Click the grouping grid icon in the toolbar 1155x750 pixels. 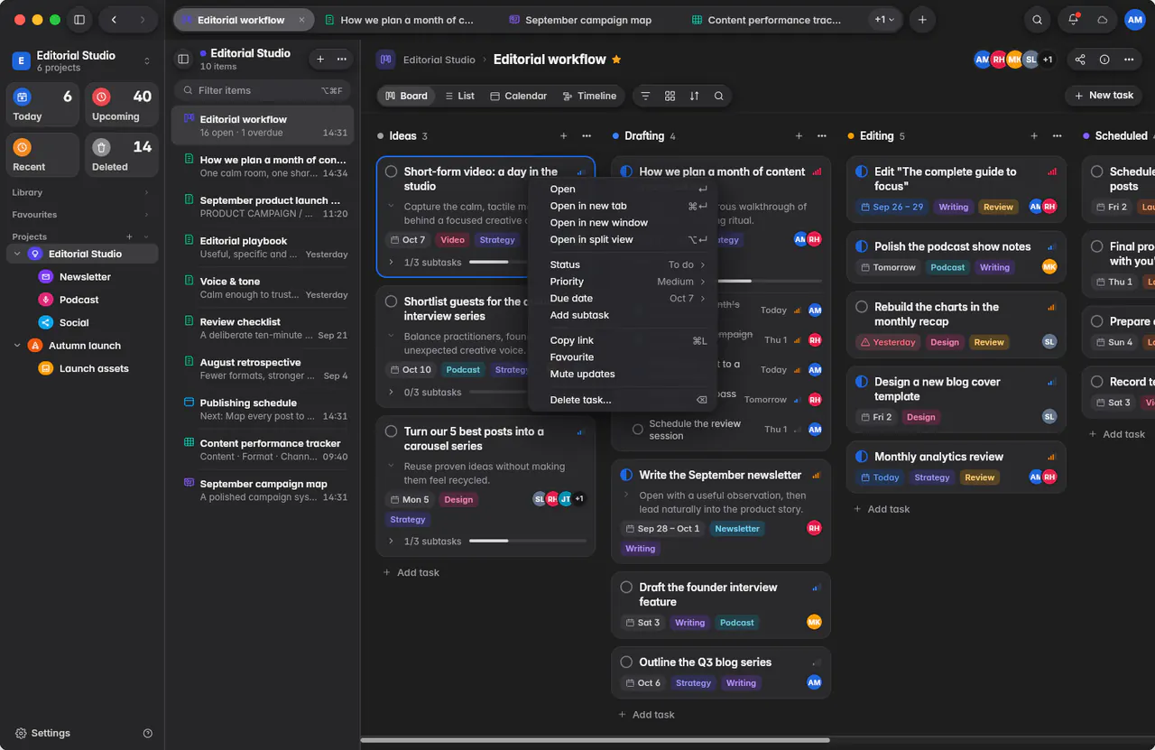[x=670, y=96]
